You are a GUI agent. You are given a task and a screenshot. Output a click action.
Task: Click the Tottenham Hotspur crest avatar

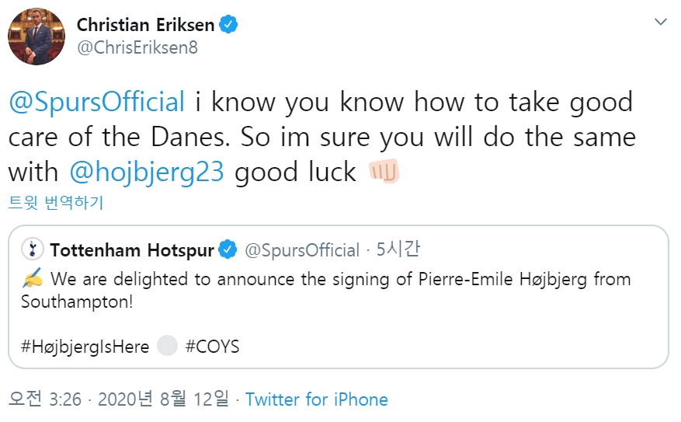click(33, 250)
